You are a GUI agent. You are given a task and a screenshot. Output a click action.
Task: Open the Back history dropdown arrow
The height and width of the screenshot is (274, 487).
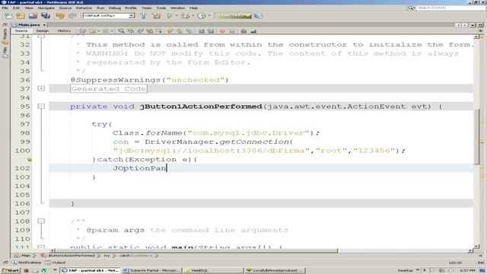98,31
